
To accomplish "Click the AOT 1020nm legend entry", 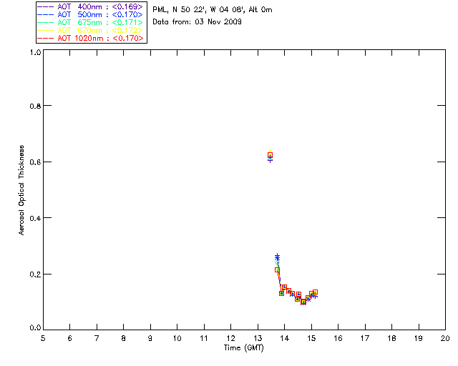I will click(91, 38).
